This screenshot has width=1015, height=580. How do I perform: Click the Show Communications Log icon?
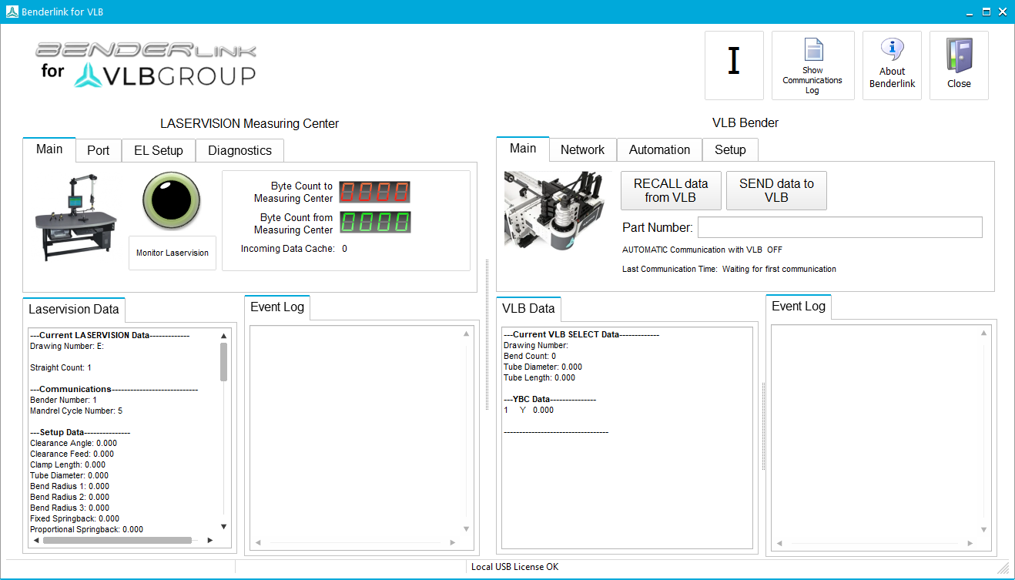813,51
